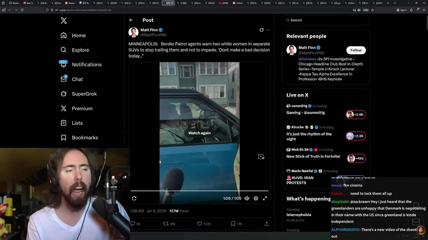Go back using the Post arrow

pyautogui.click(x=131, y=20)
